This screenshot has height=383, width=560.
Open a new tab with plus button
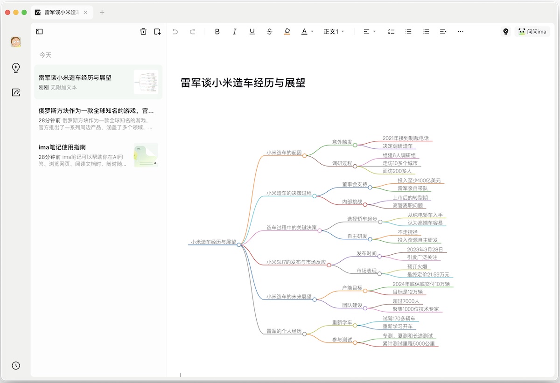point(102,12)
